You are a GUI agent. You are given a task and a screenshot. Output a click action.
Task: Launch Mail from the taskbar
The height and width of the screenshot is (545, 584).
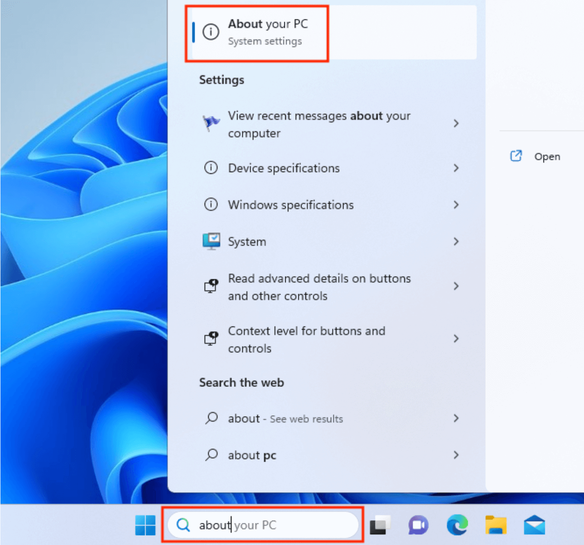(x=534, y=525)
